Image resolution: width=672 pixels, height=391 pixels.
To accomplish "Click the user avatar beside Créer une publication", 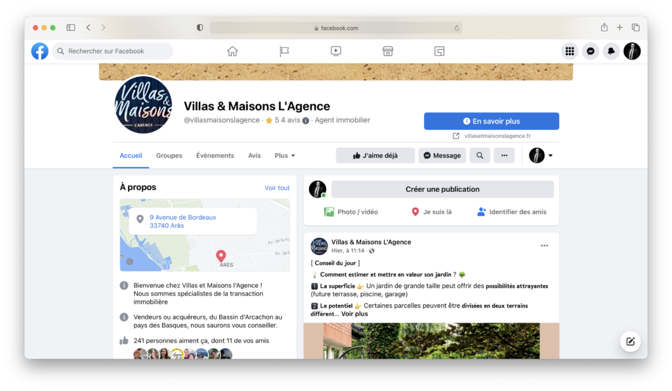I will coord(318,189).
